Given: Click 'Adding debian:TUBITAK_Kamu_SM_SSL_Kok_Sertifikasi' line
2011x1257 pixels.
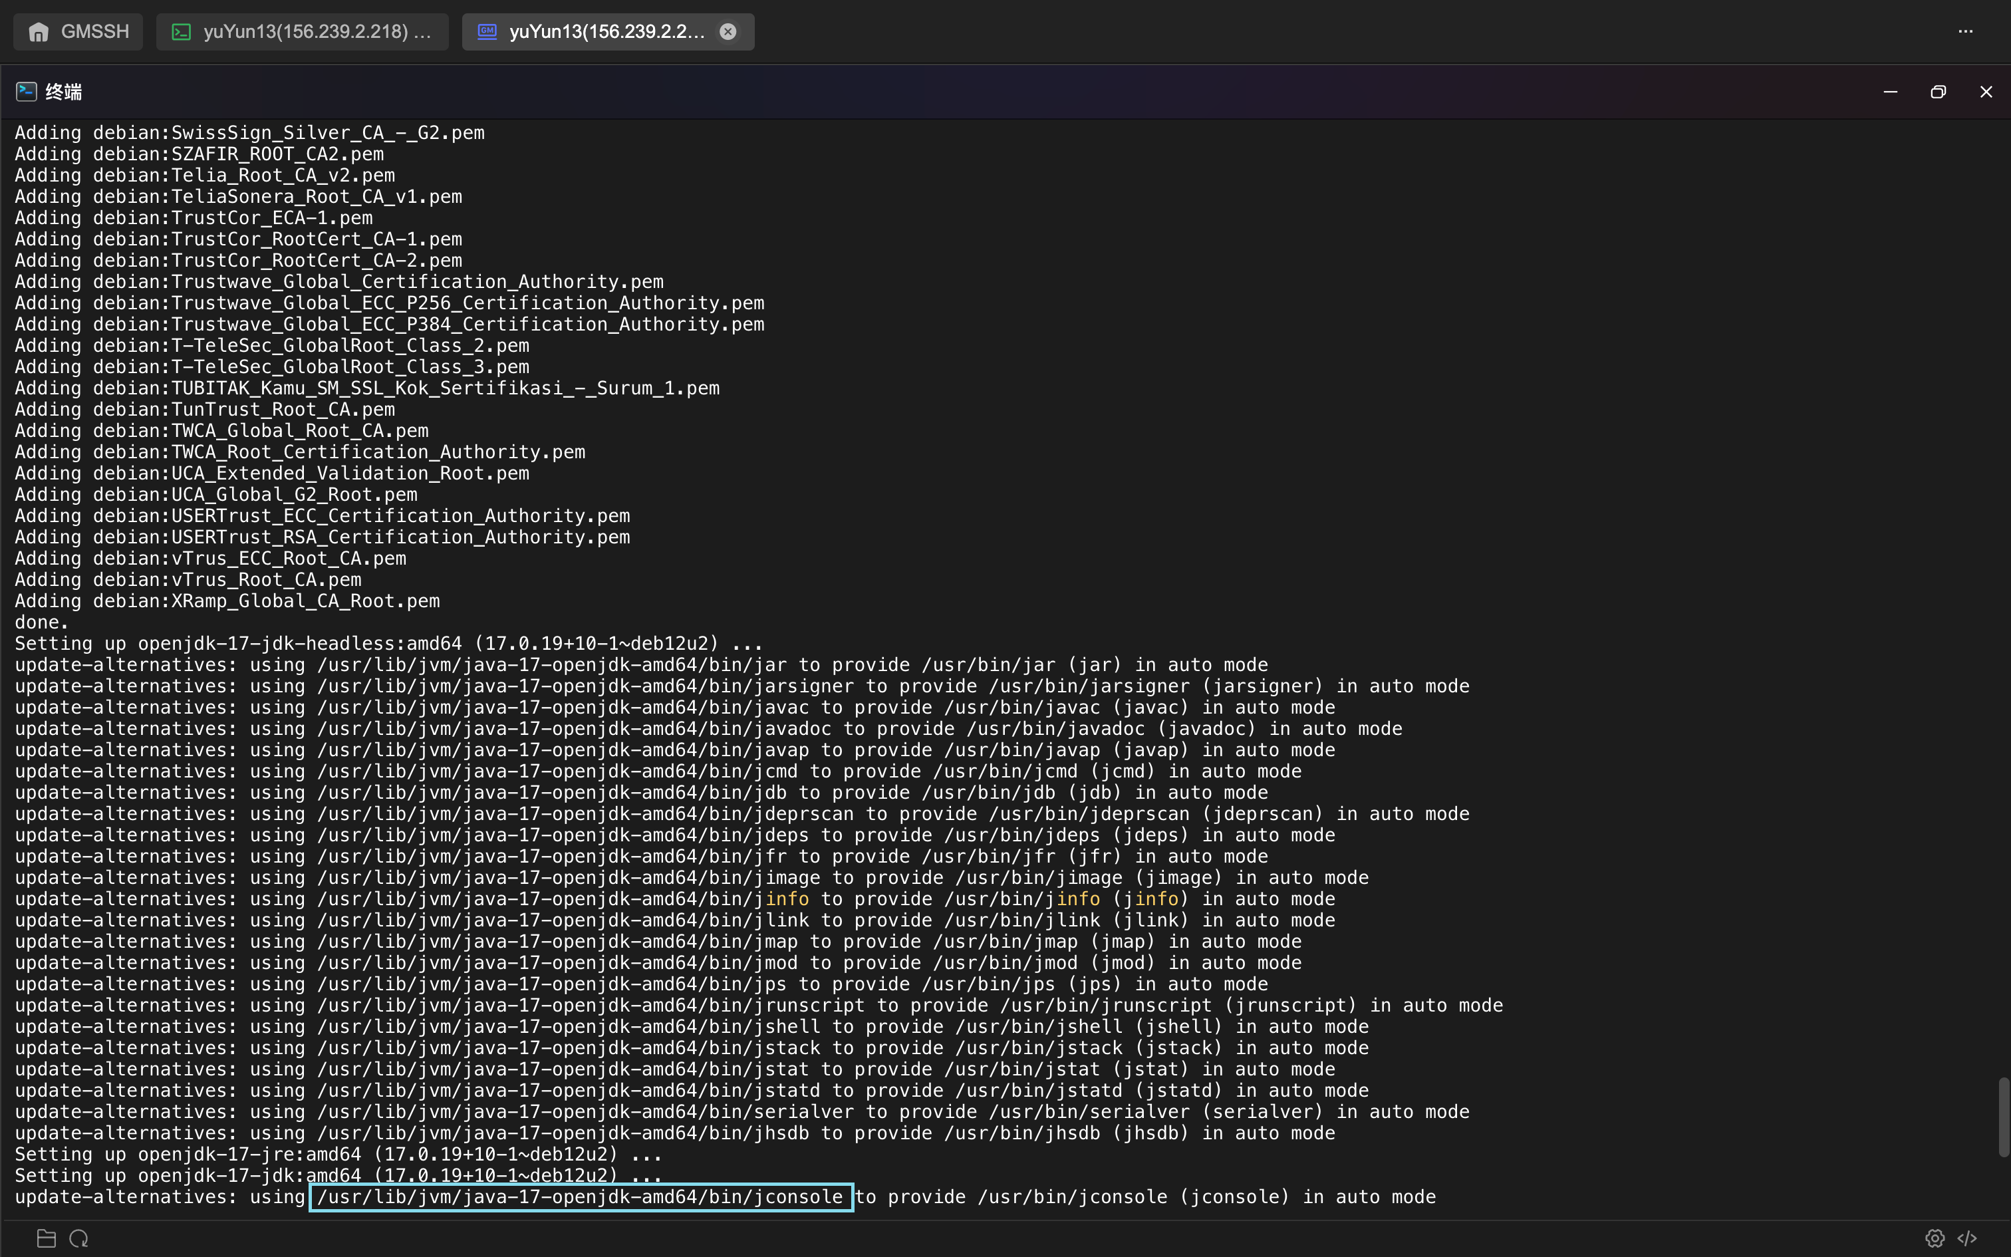Looking at the screenshot, I should 367,388.
